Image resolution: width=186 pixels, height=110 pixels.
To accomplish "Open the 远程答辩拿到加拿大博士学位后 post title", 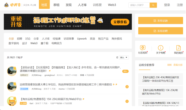I will 66,84.
